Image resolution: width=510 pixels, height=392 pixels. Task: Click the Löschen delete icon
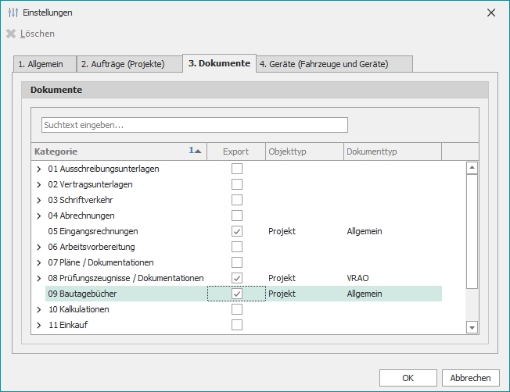point(11,34)
